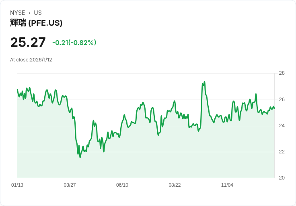Click the current price 25.27
Screen dimensions: 296x206
coord(28,43)
